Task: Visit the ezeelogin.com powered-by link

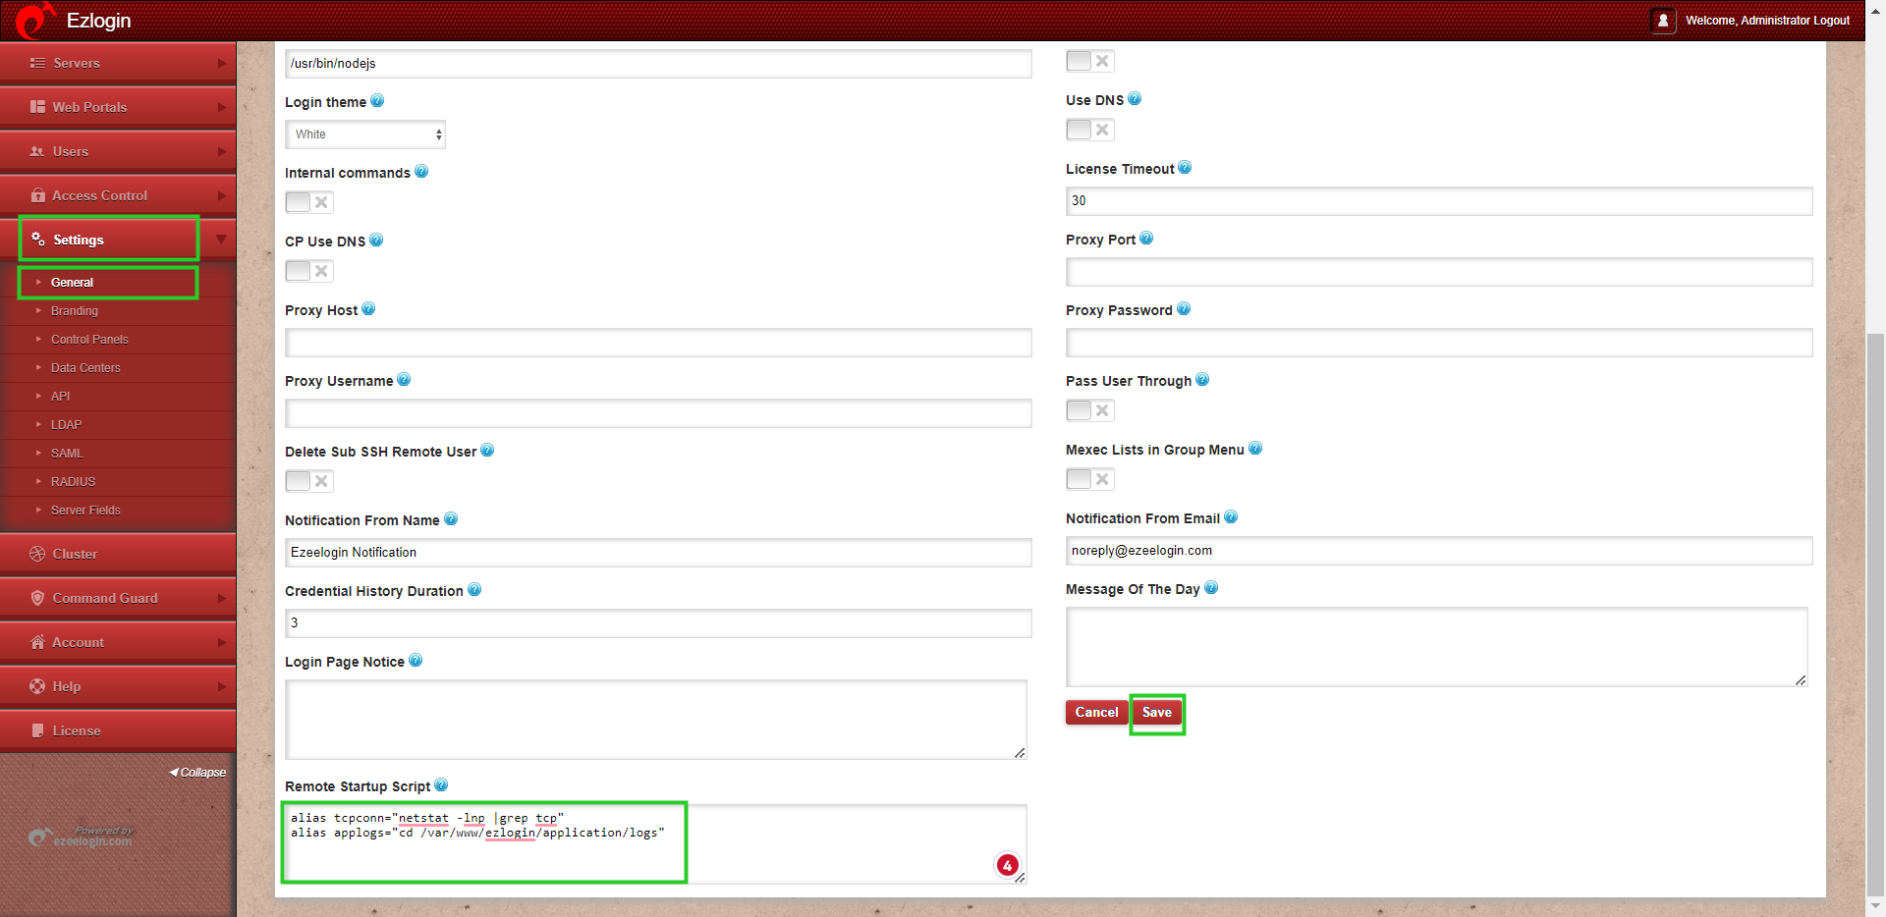Action: (x=81, y=836)
